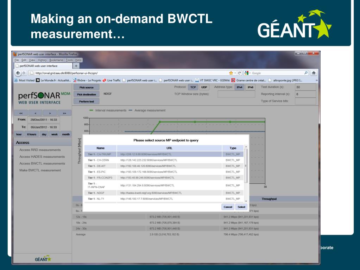This screenshot has height=270, width=360.
Task: Select IPv4 address type
Action: coord(239,87)
